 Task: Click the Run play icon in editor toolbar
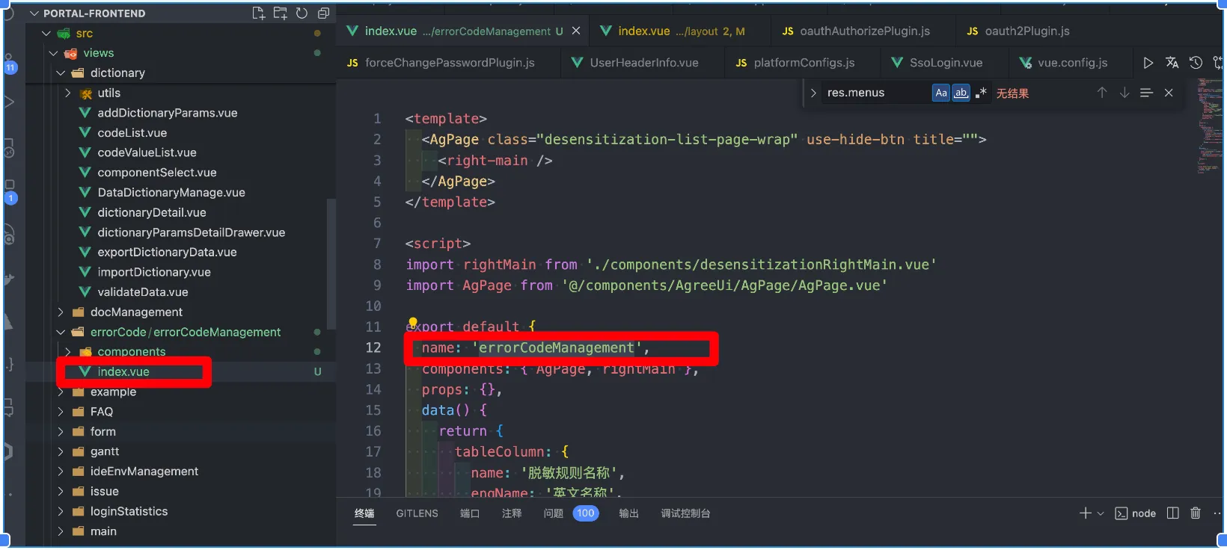1148,63
